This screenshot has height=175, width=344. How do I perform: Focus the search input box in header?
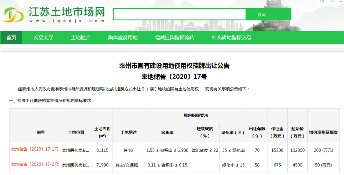coord(179,14)
